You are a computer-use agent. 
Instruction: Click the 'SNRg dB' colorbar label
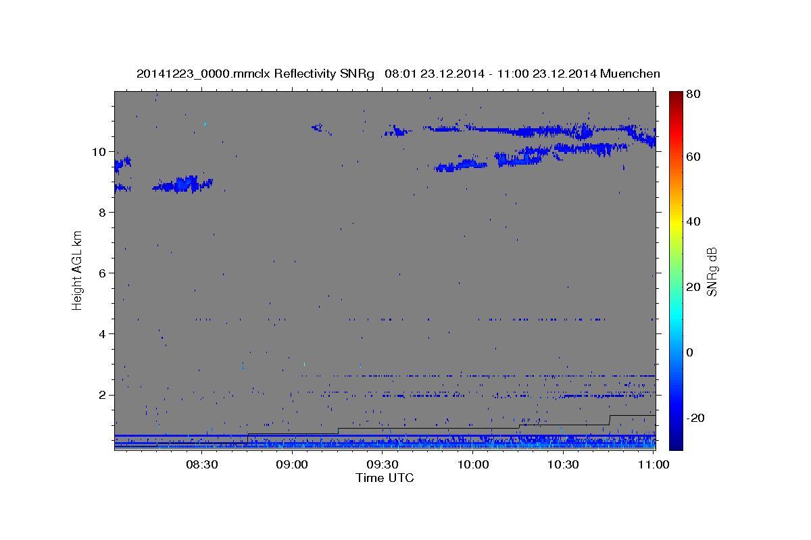coord(712,272)
